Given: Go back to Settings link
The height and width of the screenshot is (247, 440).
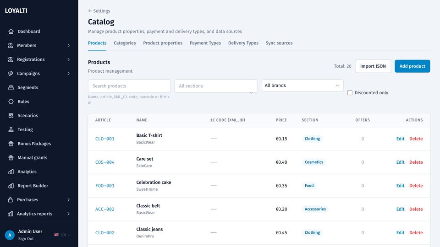Looking at the screenshot, I should coord(99,11).
